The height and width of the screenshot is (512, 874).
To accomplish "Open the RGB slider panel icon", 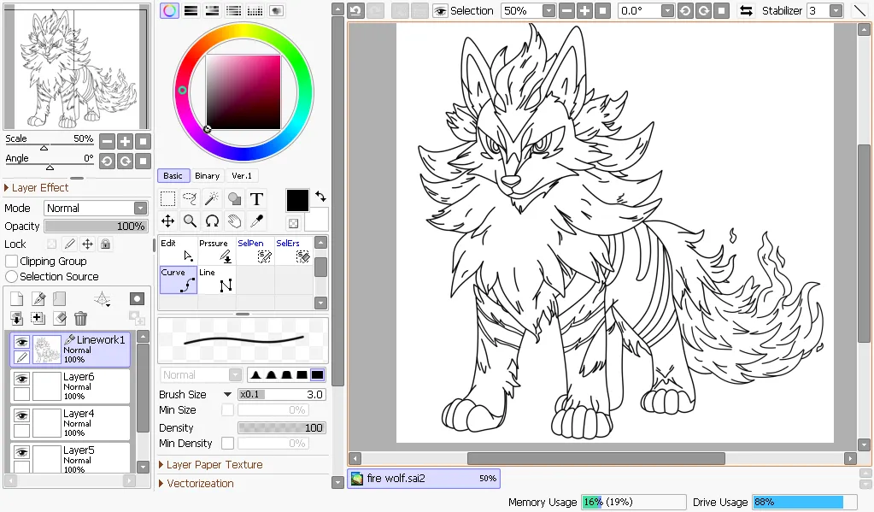I will [x=191, y=10].
